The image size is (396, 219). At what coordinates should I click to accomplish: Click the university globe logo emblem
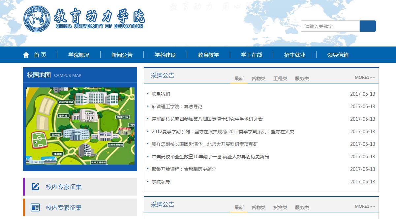point(37,19)
